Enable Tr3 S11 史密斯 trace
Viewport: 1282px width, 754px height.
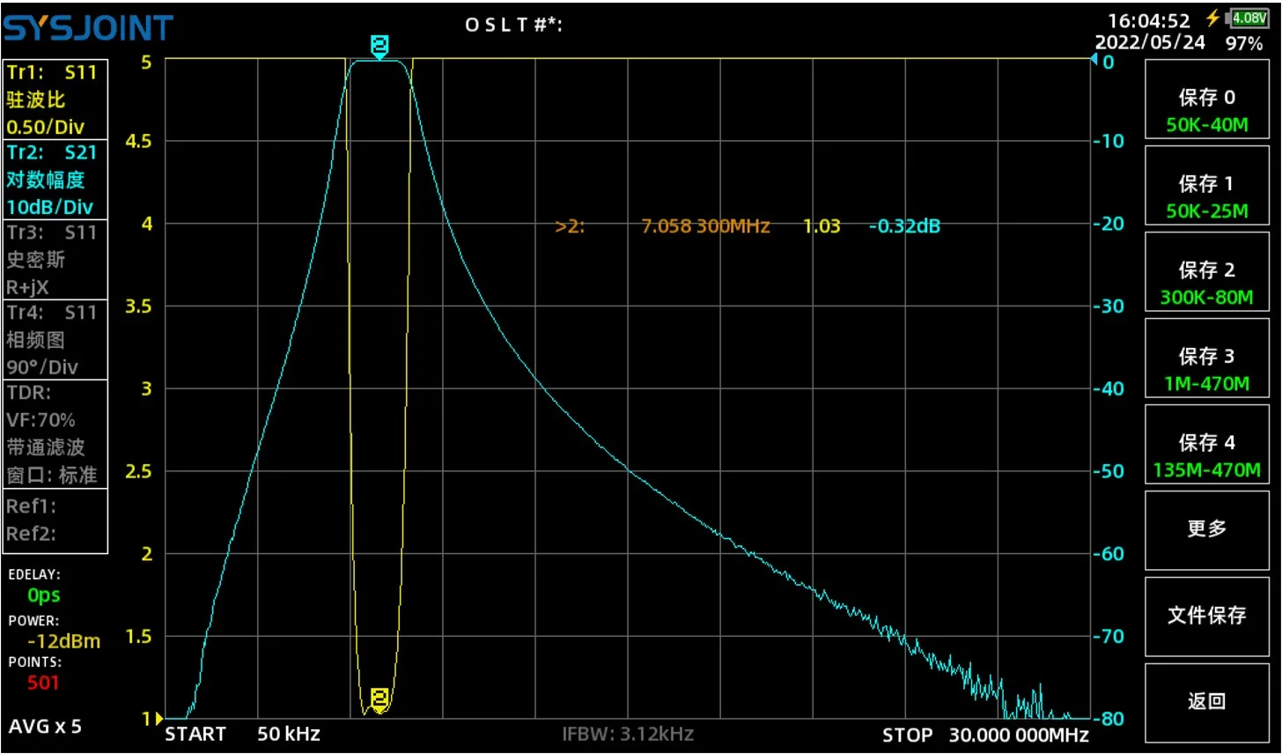[x=55, y=260]
